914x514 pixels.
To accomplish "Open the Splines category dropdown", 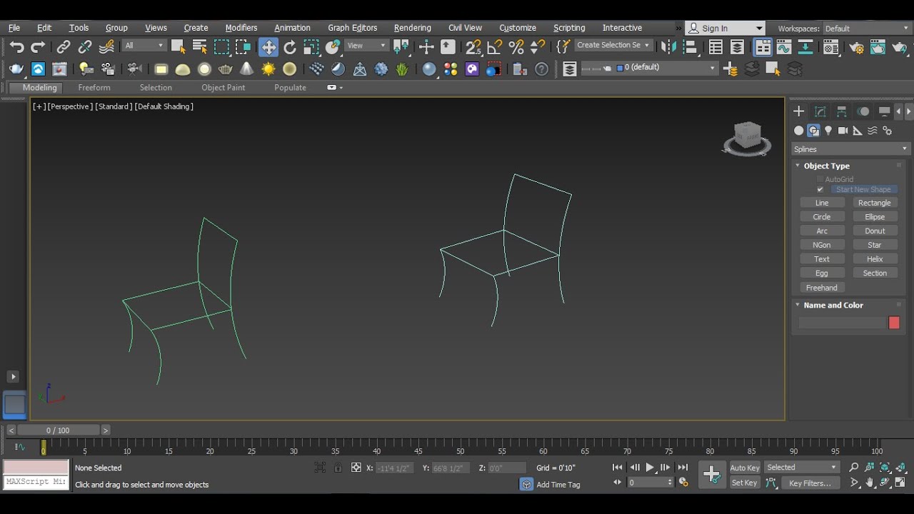I will tap(850, 149).
